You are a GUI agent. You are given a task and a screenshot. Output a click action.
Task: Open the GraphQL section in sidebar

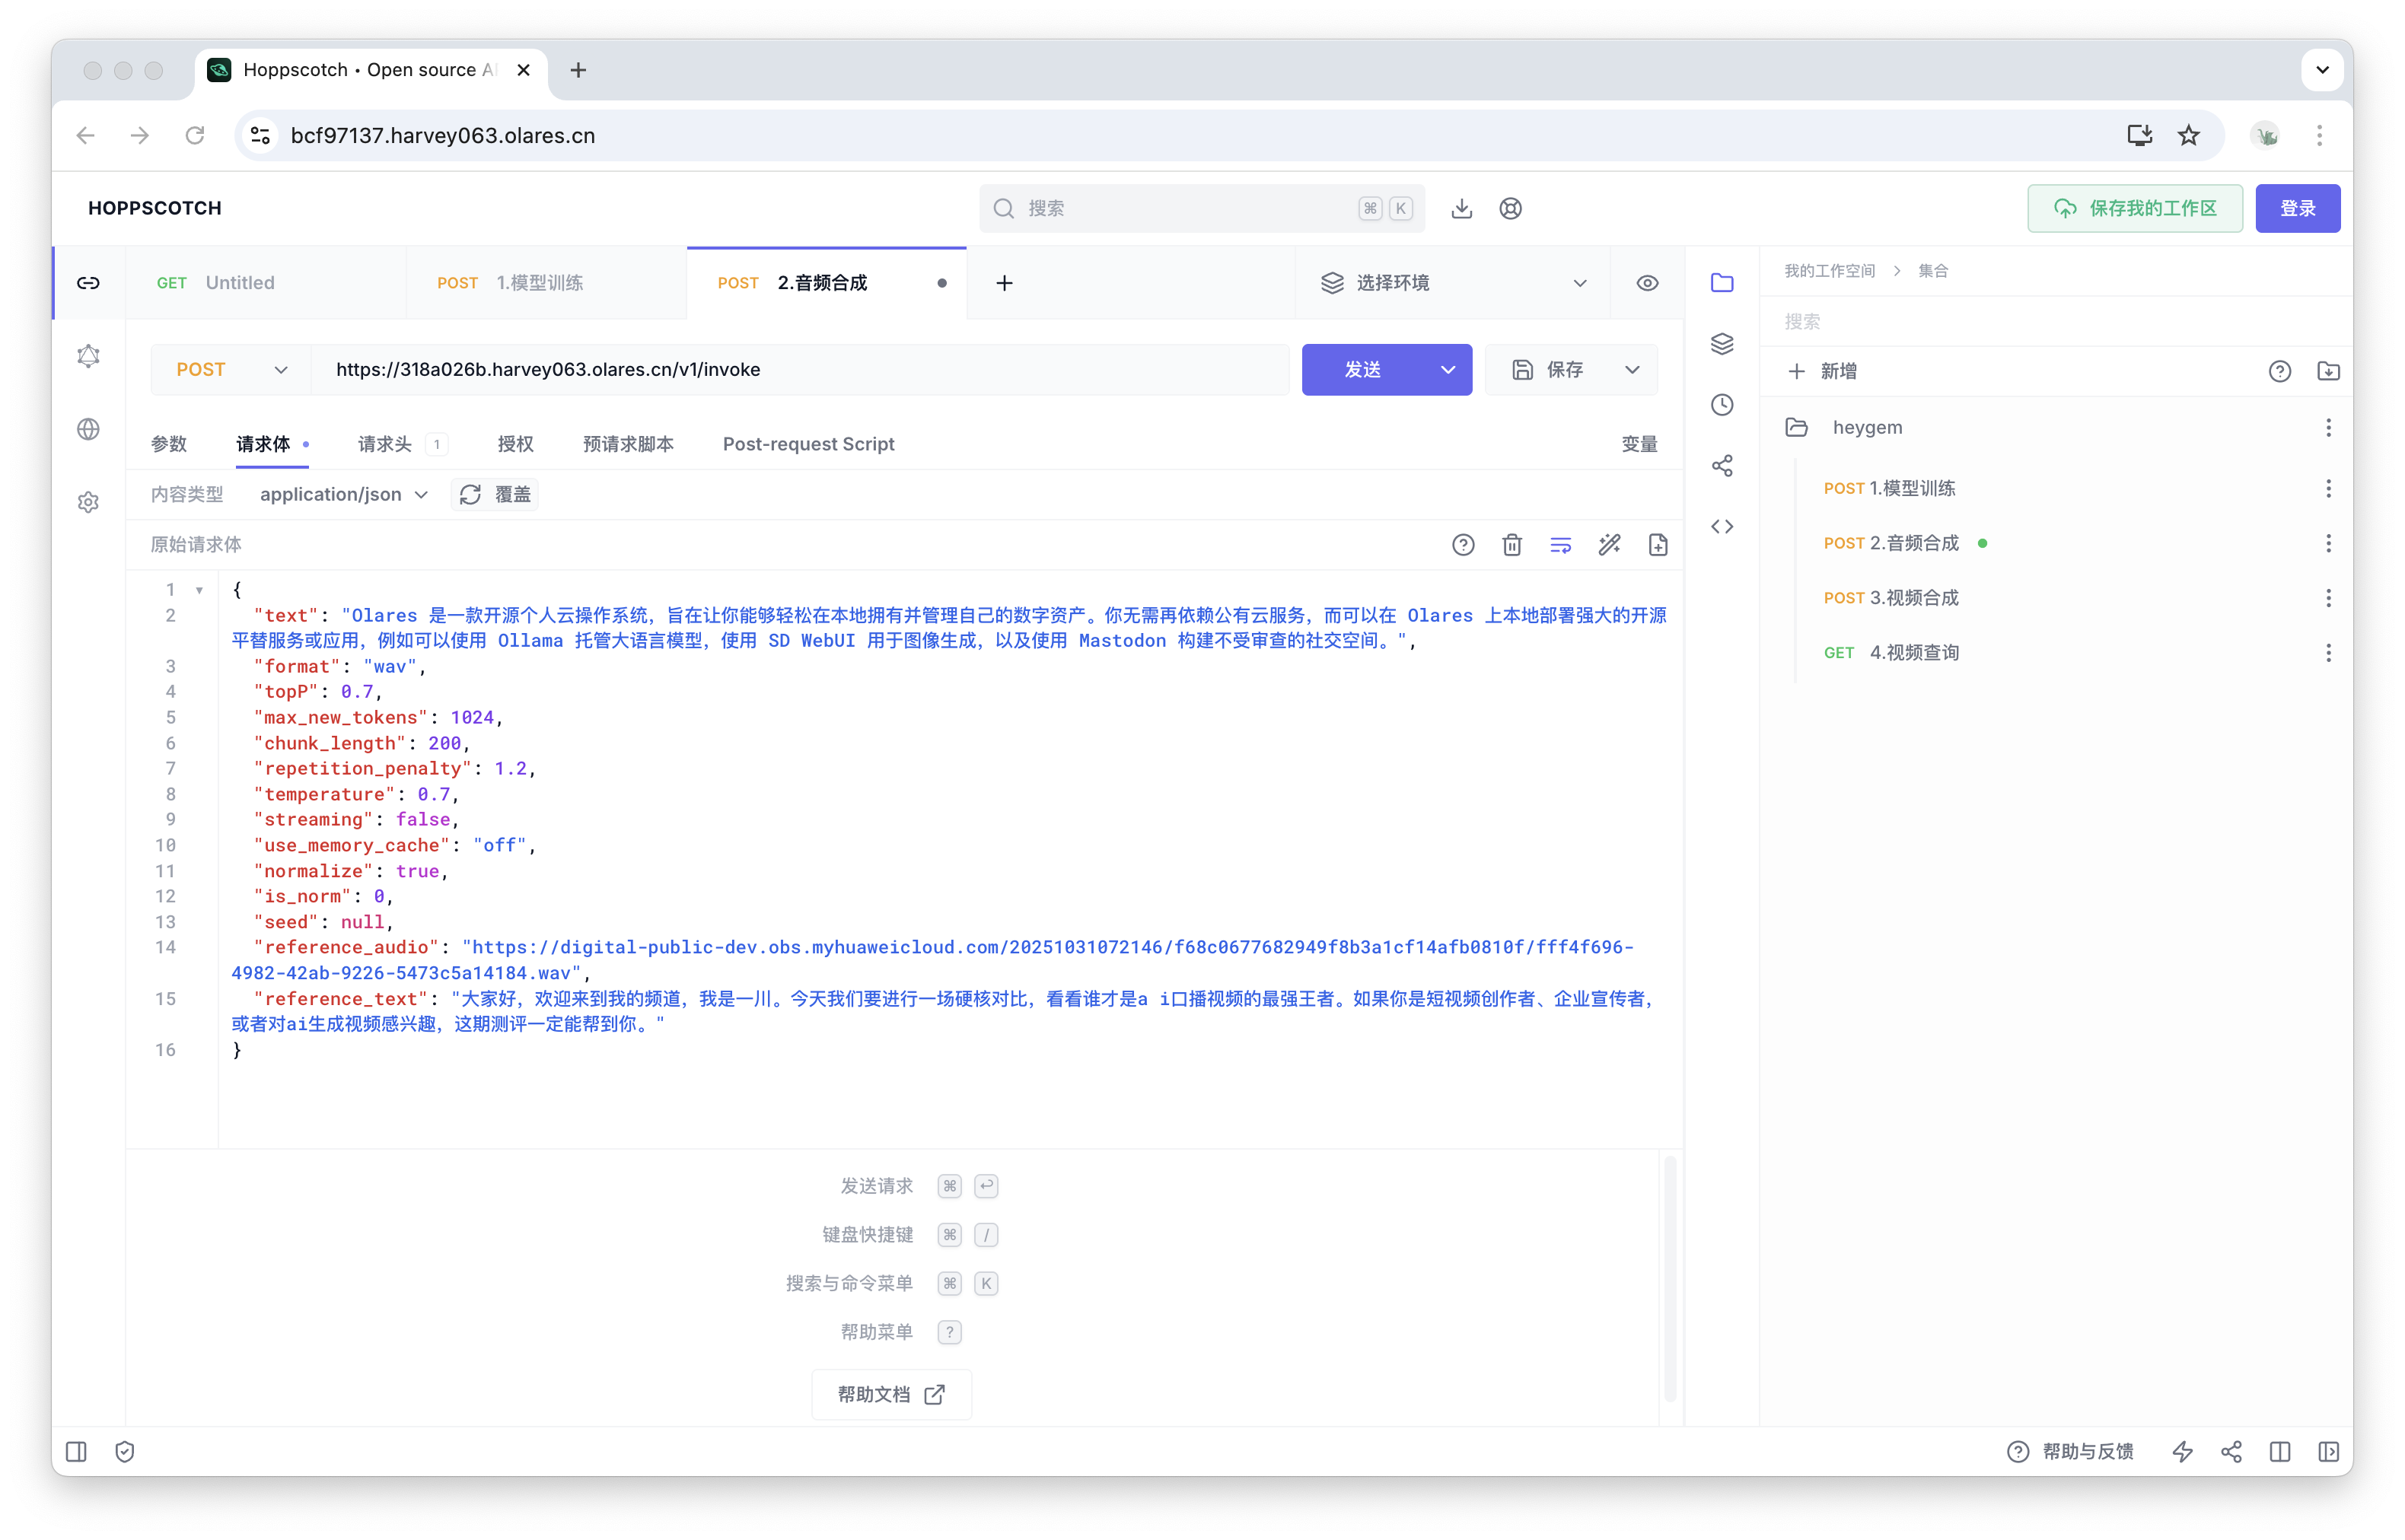[88, 356]
